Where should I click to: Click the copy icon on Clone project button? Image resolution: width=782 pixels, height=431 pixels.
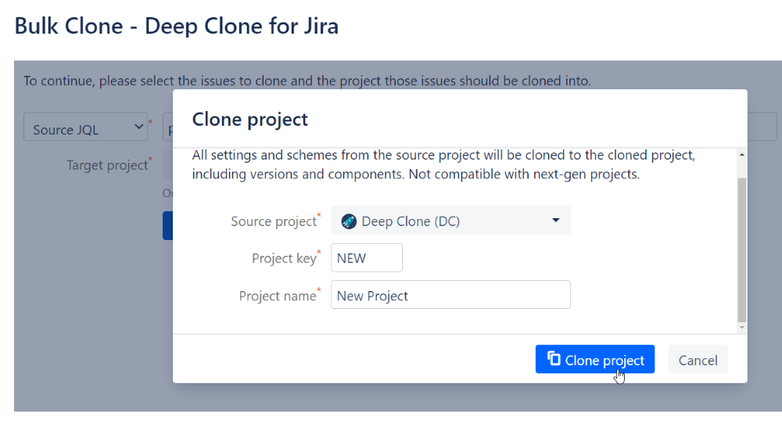(x=554, y=359)
